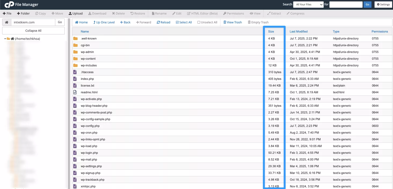Open View Trash

[232, 22]
